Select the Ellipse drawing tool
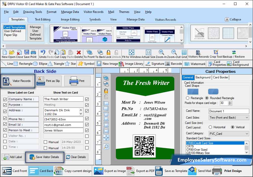The height and width of the screenshot is (177, 253). point(40,64)
